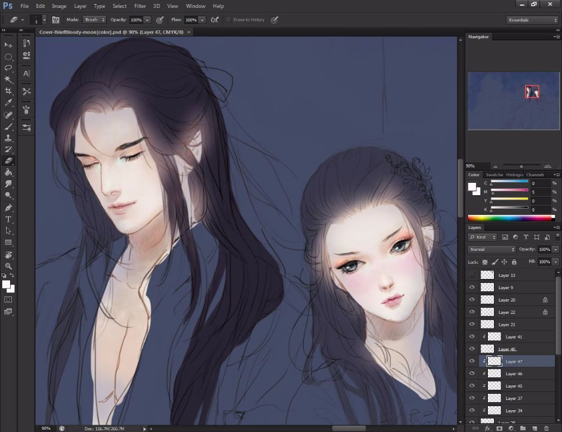
Task: Open layer Fill dropdown arrow
Action: click(x=556, y=262)
